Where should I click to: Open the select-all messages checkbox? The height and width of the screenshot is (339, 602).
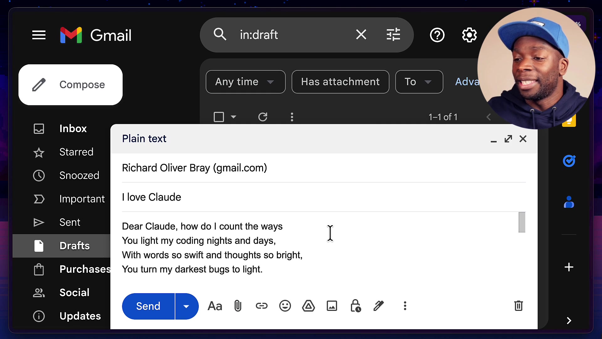pos(218,117)
